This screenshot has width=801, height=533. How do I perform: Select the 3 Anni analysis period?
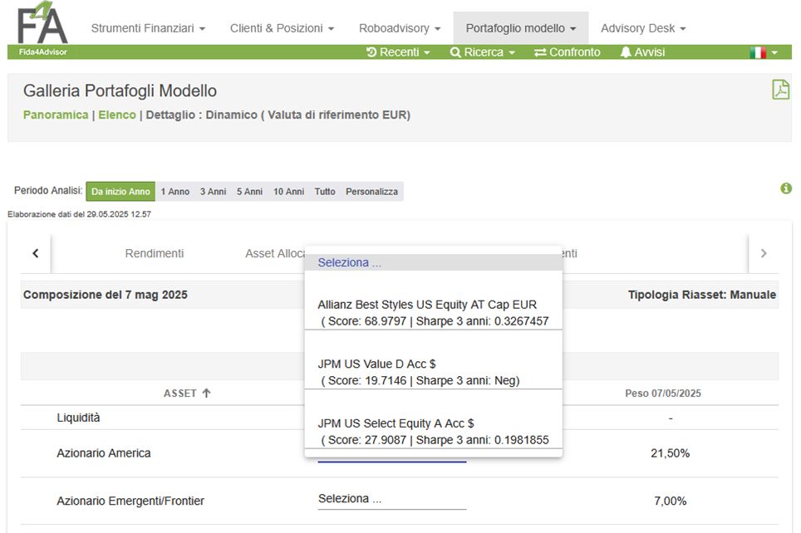click(213, 192)
